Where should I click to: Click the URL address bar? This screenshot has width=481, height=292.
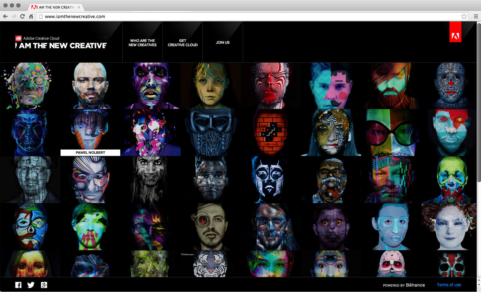[x=240, y=16]
